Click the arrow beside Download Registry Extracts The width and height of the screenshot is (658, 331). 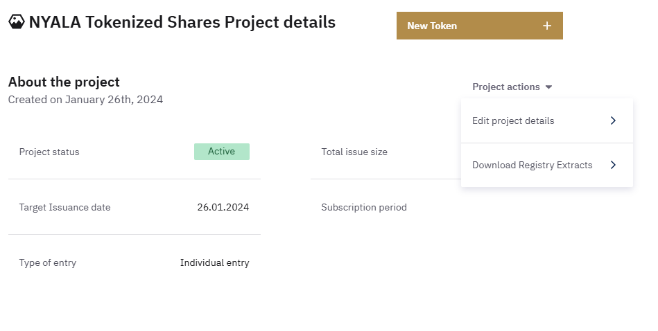click(x=613, y=165)
